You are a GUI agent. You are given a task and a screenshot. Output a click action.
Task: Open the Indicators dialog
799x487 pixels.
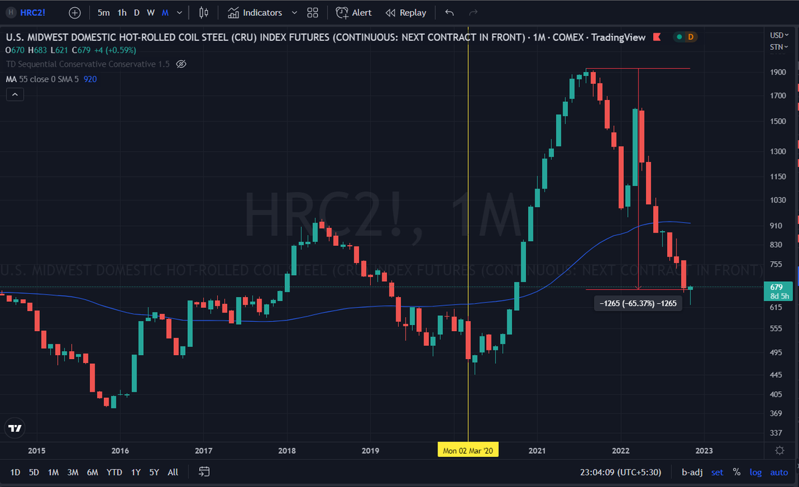pos(255,13)
